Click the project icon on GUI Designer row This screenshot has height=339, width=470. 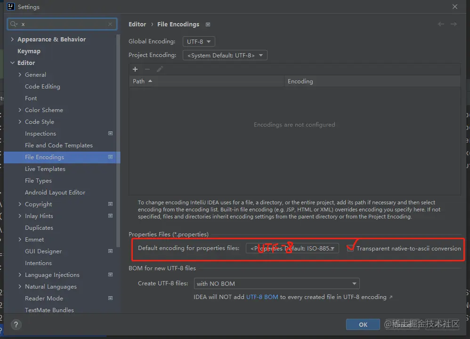click(x=110, y=251)
